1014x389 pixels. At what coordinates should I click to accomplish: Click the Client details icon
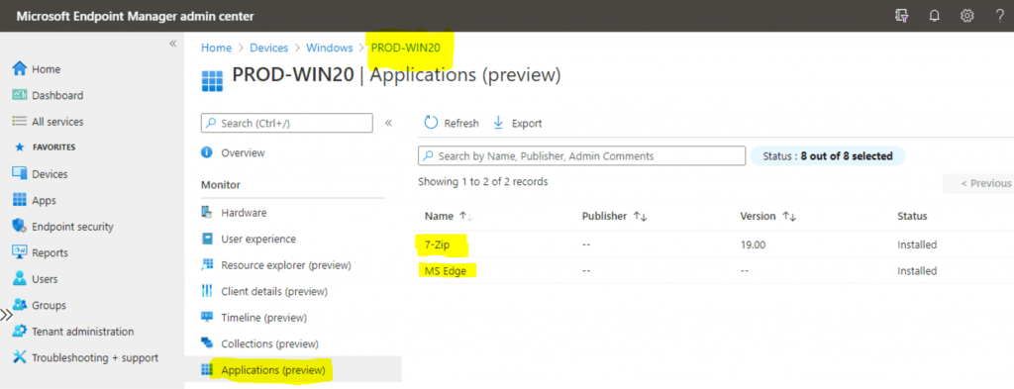point(207,291)
